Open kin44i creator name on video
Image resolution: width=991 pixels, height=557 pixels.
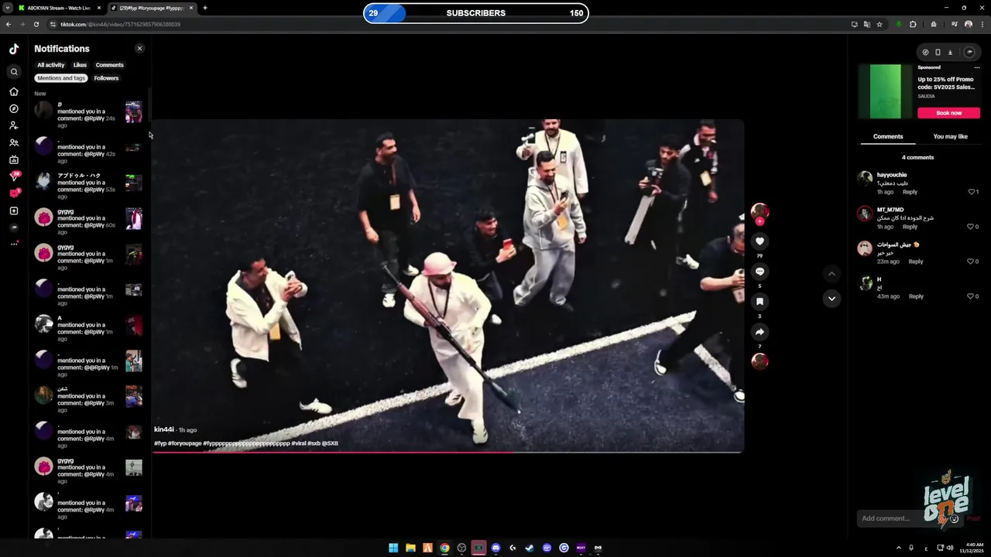164,429
